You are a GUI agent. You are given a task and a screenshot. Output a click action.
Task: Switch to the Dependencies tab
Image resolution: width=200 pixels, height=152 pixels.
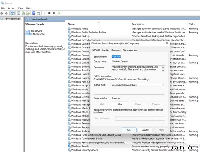(x=130, y=50)
